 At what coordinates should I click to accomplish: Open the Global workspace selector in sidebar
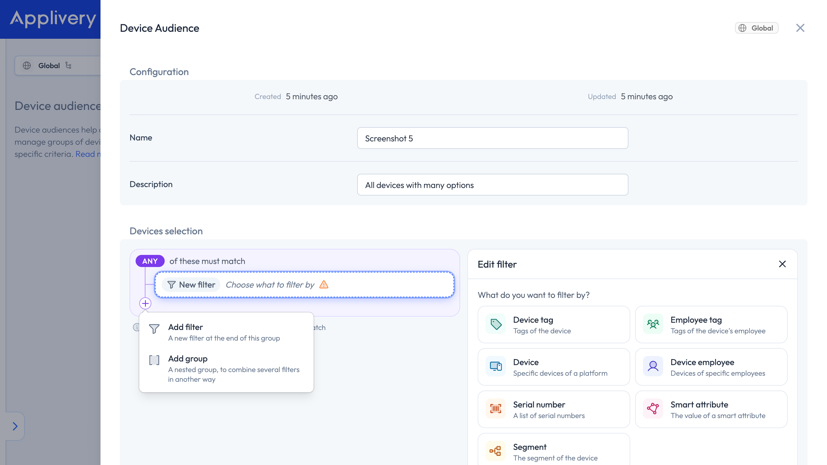pyautogui.click(x=58, y=65)
